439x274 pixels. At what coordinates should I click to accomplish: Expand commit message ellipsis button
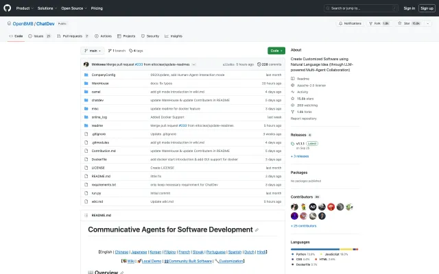193,64
